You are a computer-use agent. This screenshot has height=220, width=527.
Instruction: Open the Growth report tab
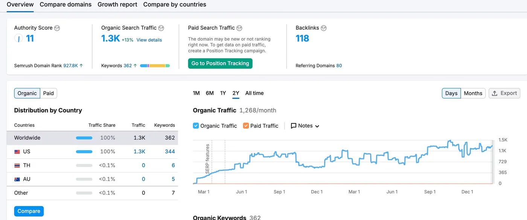click(x=117, y=5)
